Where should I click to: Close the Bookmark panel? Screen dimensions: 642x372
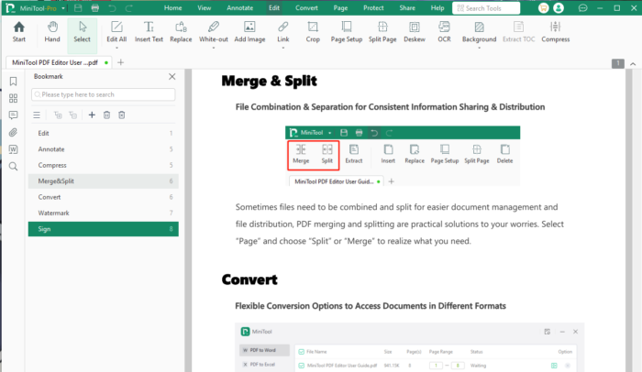(x=171, y=78)
